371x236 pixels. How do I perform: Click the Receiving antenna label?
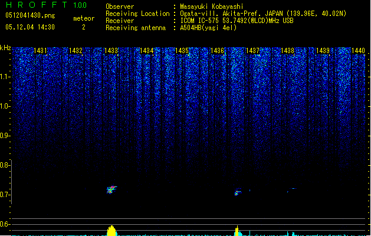136,28
